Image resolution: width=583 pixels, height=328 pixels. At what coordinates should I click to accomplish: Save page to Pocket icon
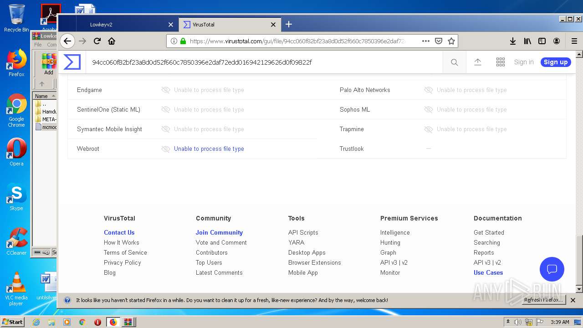pyautogui.click(x=439, y=41)
